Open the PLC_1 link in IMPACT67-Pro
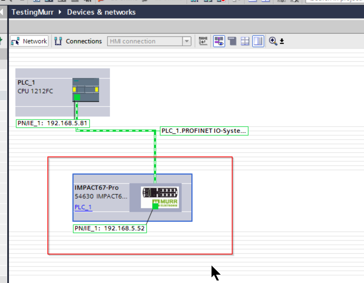 83,207
